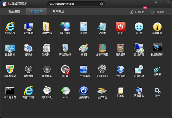172x118 pixels.
Task: Open 垃圾清理 cleanup icon
Action: [x=102, y=91]
